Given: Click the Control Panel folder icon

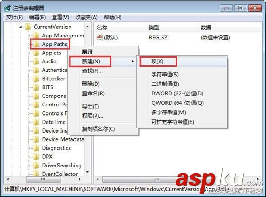Looking at the screenshot, I should [x=36, y=105].
